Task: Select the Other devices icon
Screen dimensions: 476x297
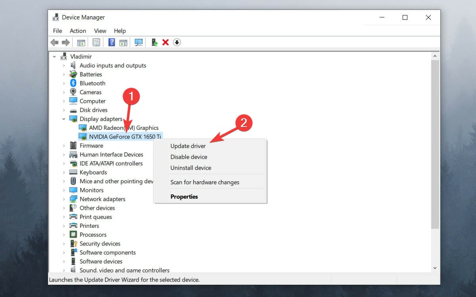Action: click(73, 208)
